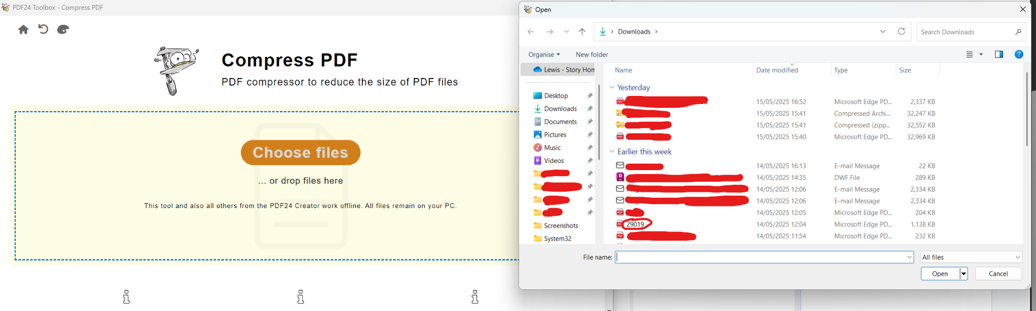Screen dimensions: 1036x311
Task: Select Compressed Archive icon dated 15/05/2025 15:41
Action: click(619, 114)
